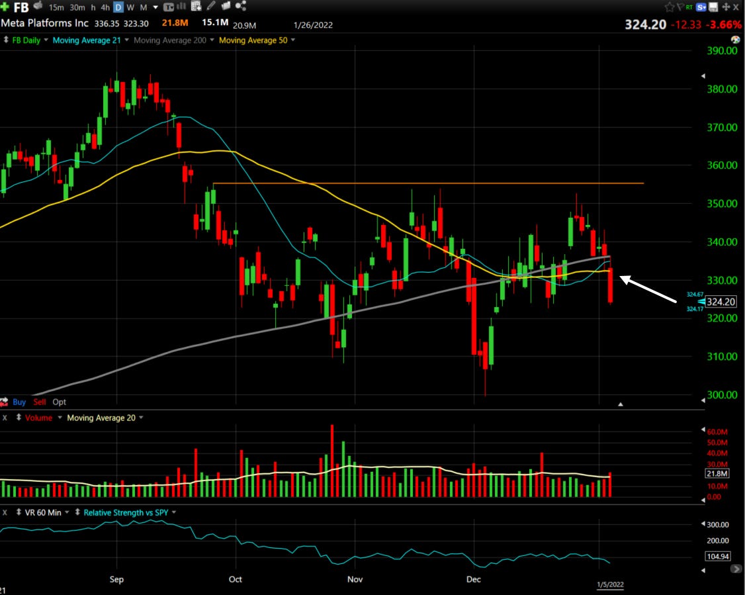Switch to the hourly h timeframe
Screen dimensions: 745x595
point(93,7)
